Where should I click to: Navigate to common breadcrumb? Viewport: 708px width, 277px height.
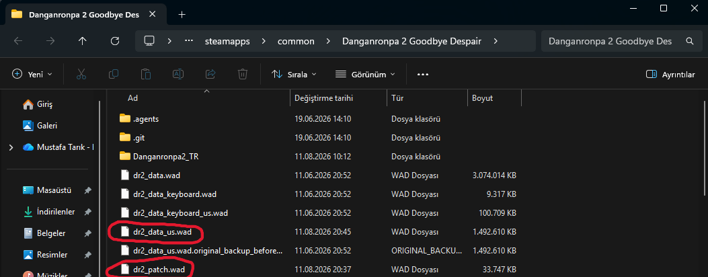click(x=296, y=41)
